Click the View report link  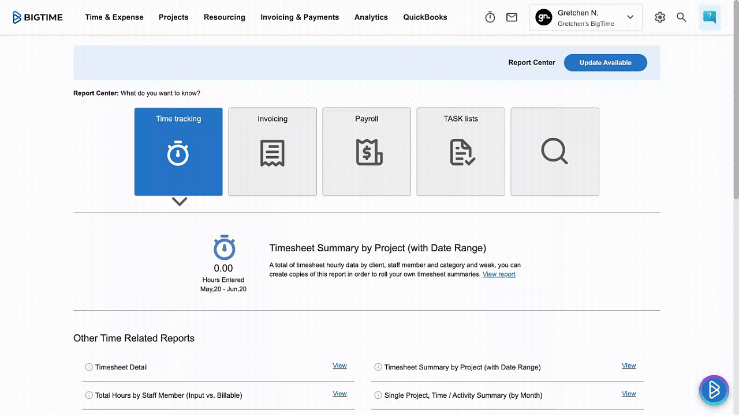click(x=499, y=274)
